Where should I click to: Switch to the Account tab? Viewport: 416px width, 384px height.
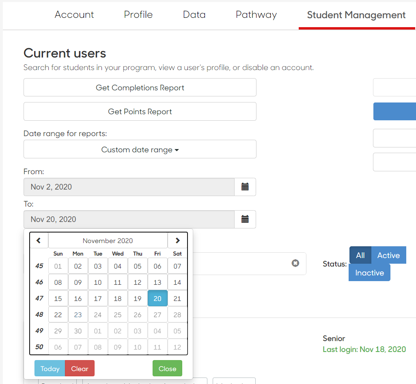pyautogui.click(x=74, y=15)
